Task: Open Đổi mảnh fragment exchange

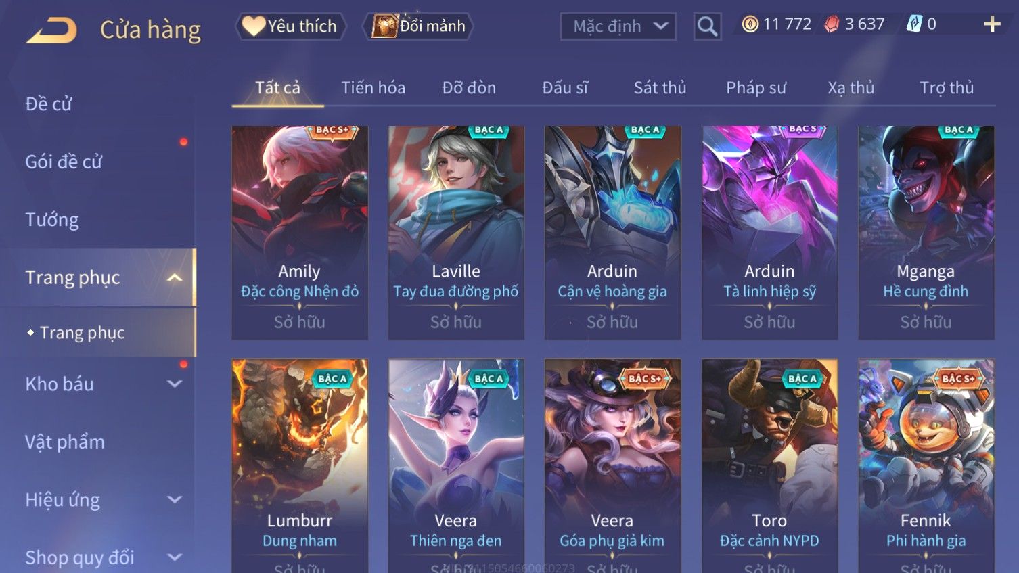Action: coord(418,26)
